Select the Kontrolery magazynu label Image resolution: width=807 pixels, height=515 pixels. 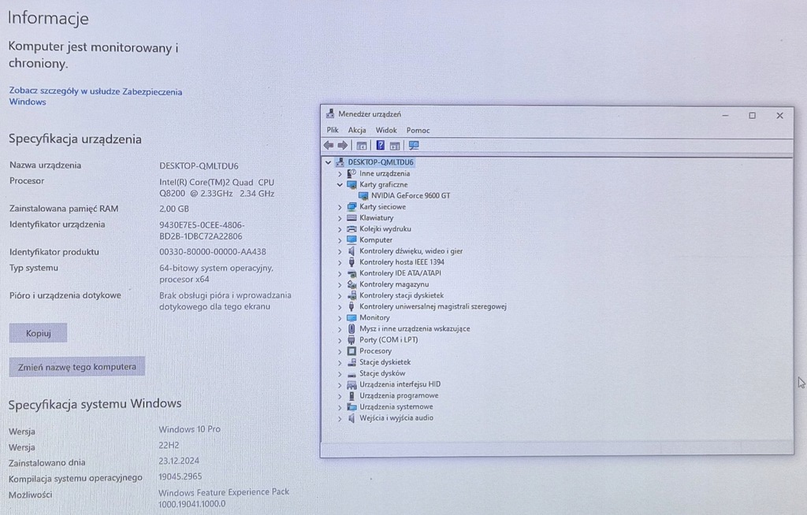tap(394, 284)
